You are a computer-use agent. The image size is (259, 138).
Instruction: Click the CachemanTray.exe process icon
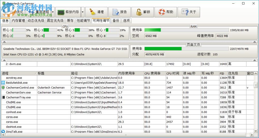point(3,97)
